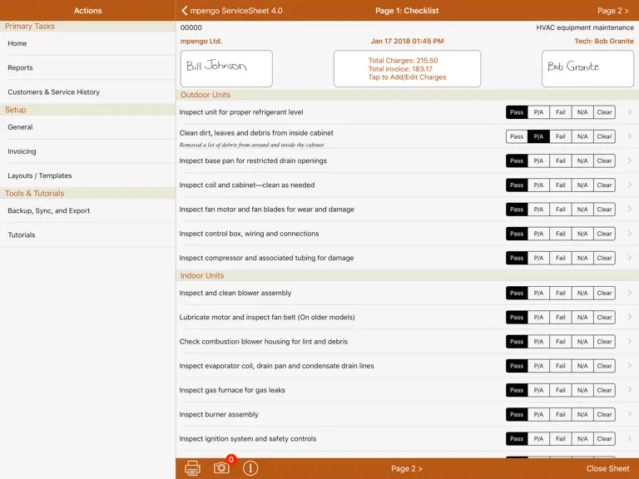The width and height of the screenshot is (639, 479).
Task: Open the info circle icon
Action: click(x=250, y=468)
